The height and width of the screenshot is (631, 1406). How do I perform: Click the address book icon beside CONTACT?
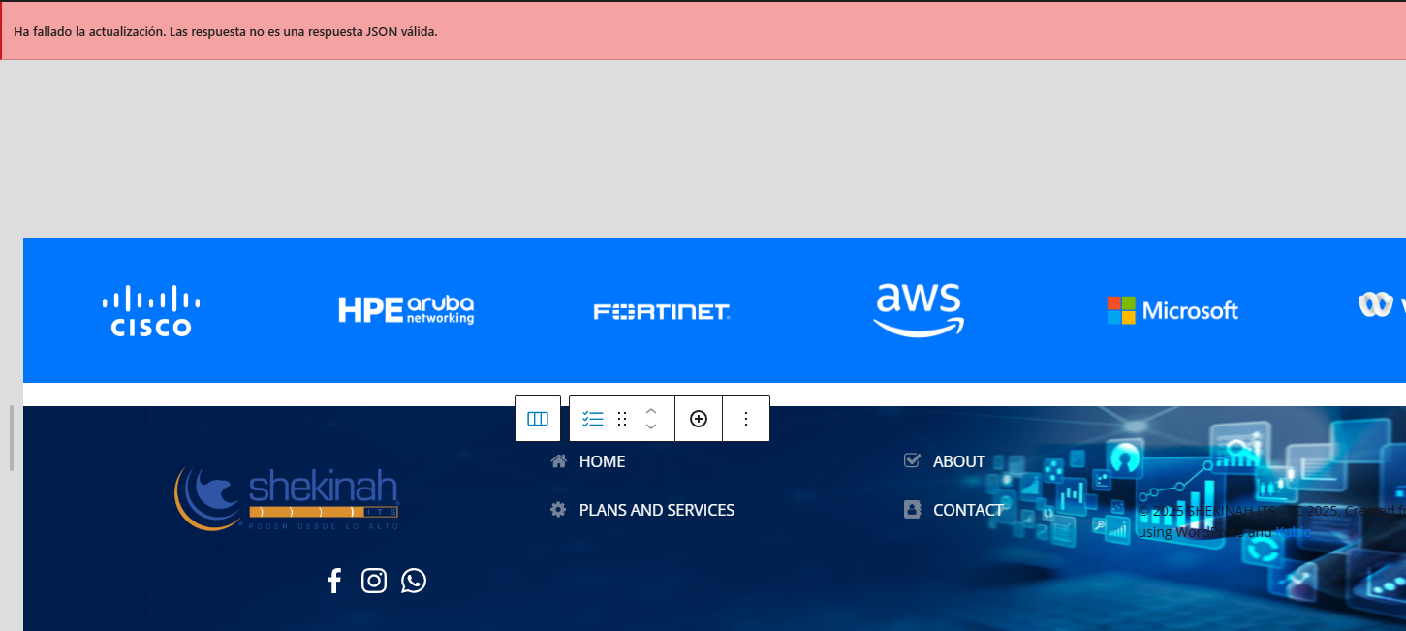click(912, 510)
